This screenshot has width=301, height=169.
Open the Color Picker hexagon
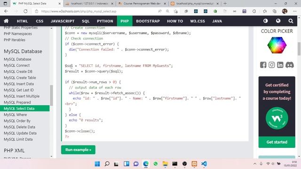click(277, 45)
